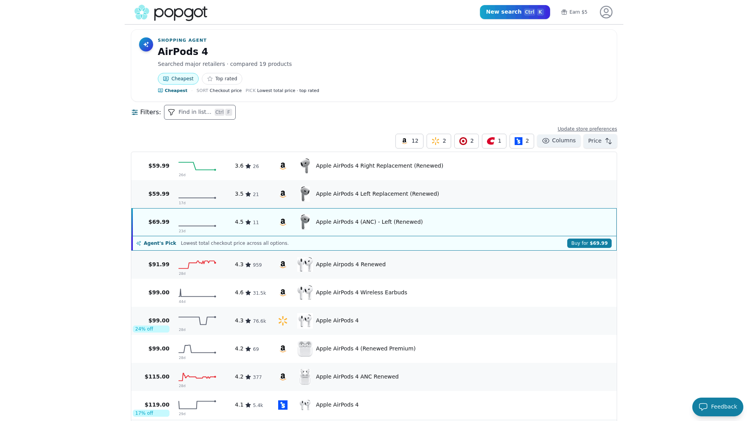The height and width of the screenshot is (421, 748).
Task: Toggle the Amazon store filter showing 12
Action: [x=409, y=141]
